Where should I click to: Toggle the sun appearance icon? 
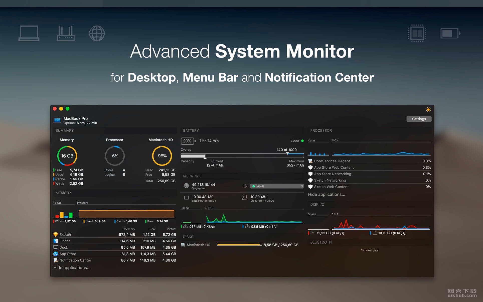tap(428, 110)
